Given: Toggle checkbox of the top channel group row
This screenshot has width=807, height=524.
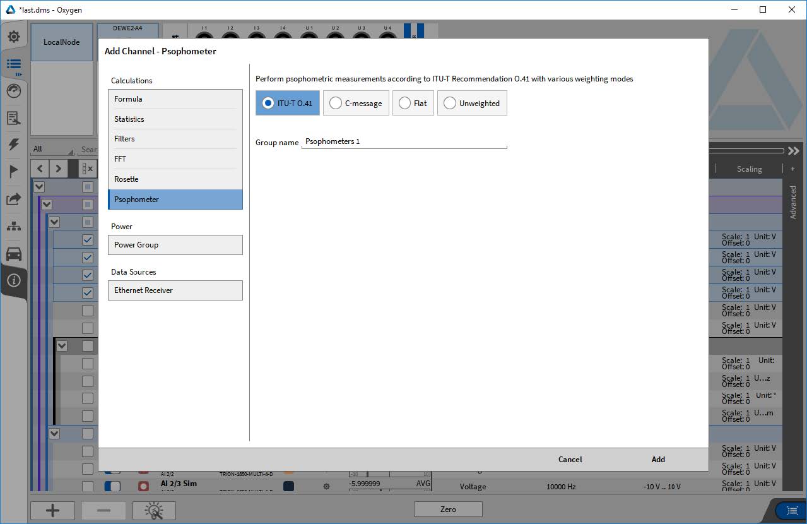Looking at the screenshot, I should [88, 187].
